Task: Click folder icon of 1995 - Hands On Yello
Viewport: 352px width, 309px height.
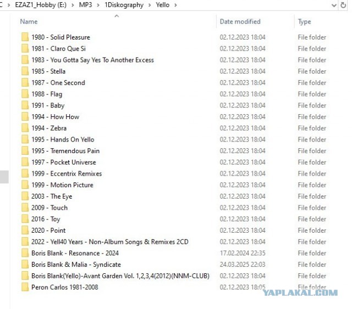Action: (25, 139)
